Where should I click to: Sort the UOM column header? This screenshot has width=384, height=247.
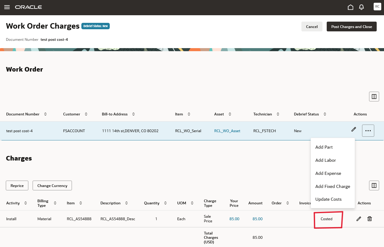click(x=192, y=203)
